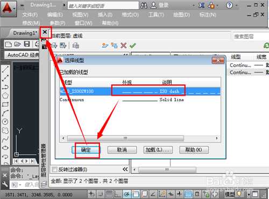Image resolution: width=269 pixels, height=199 pixels.
Task: Click the right arrow of linetype list scrollbar
Action: tap(217, 138)
